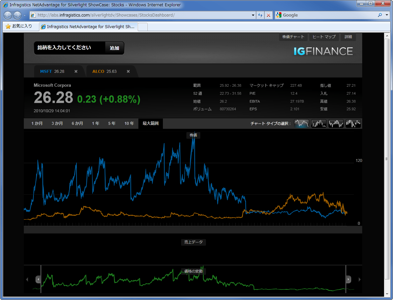Open the recent pages dropdown beside forward button
The width and height of the screenshot is (393, 300).
[25, 16]
